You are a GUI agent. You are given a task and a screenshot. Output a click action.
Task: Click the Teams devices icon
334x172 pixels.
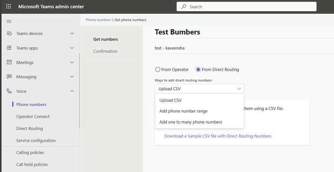9,33
